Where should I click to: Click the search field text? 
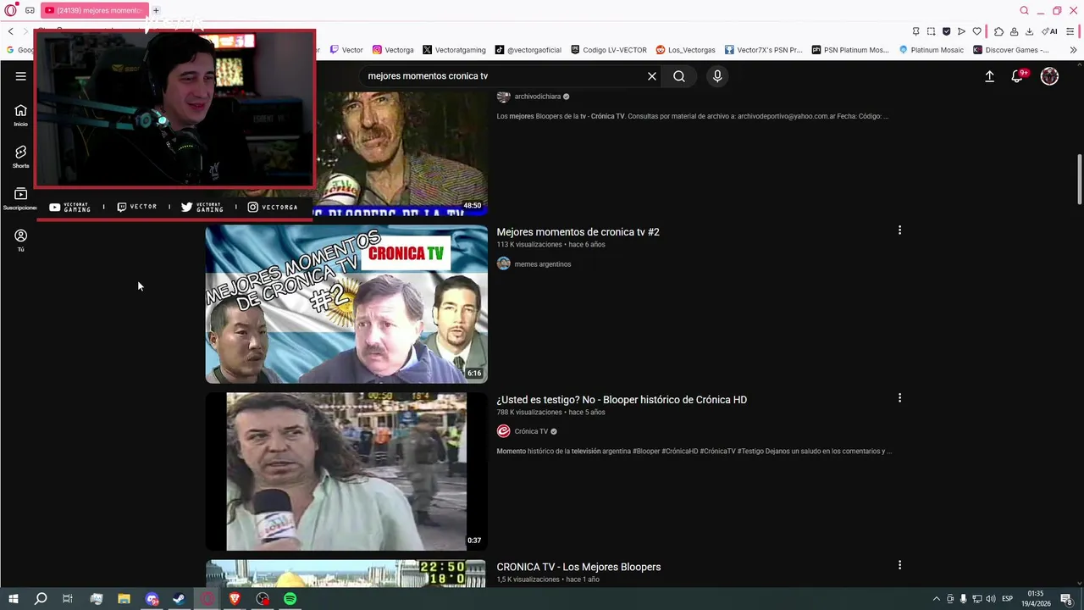[428, 76]
